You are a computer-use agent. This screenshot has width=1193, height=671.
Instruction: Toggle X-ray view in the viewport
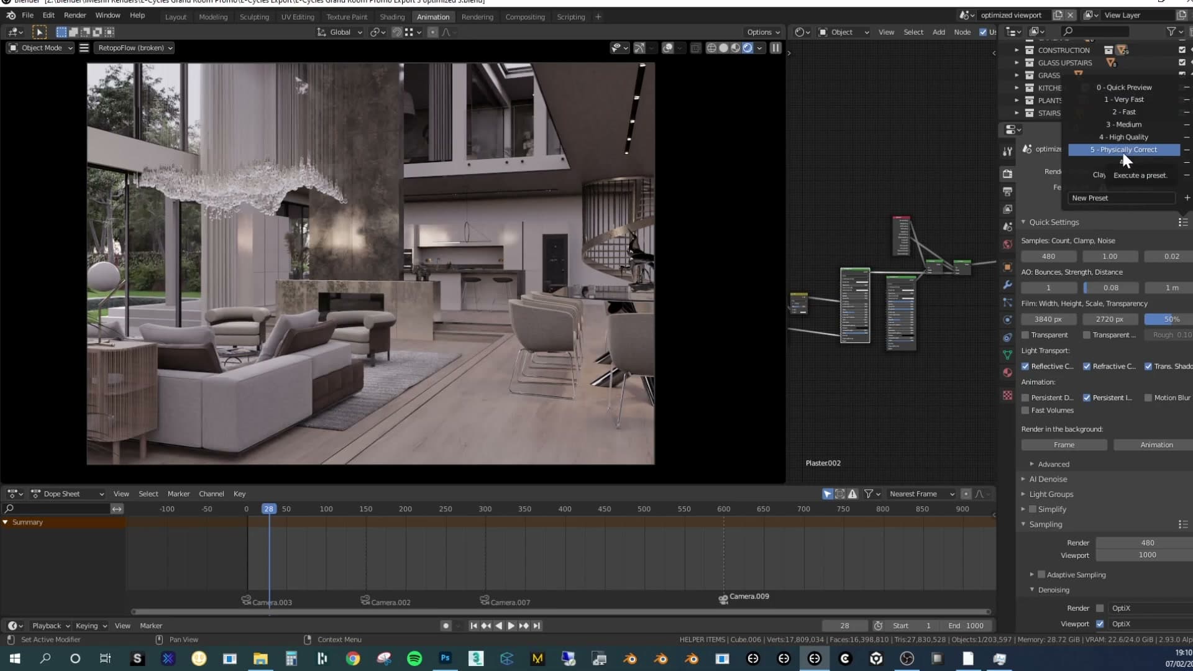695,48
